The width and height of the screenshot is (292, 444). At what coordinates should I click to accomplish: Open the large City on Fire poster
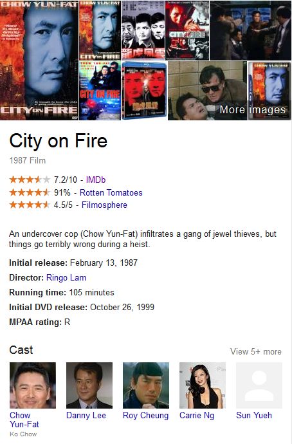tap(39, 60)
